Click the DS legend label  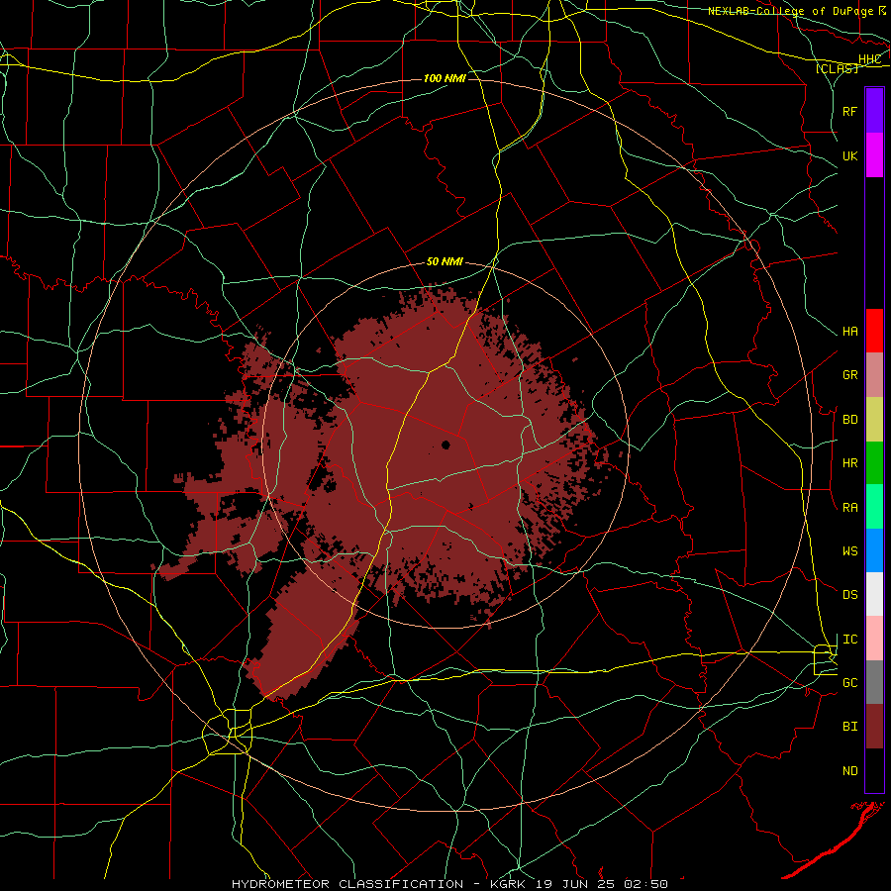click(849, 594)
